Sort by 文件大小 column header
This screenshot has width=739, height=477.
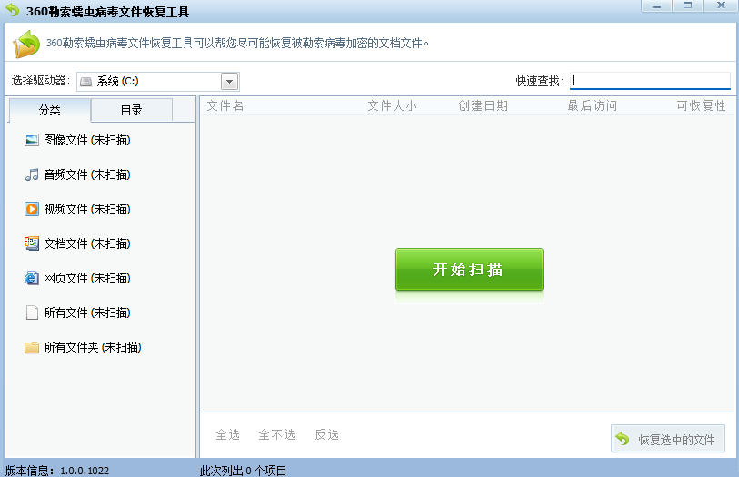pyautogui.click(x=392, y=105)
